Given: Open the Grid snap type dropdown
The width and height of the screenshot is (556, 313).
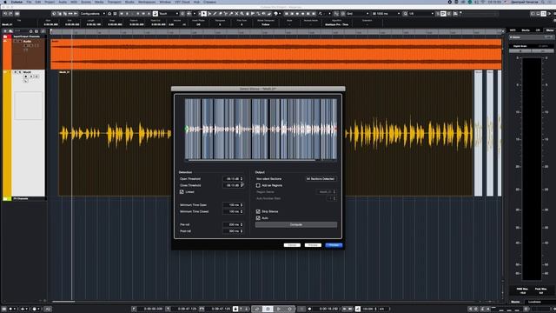Looking at the screenshot, I should (x=357, y=14).
